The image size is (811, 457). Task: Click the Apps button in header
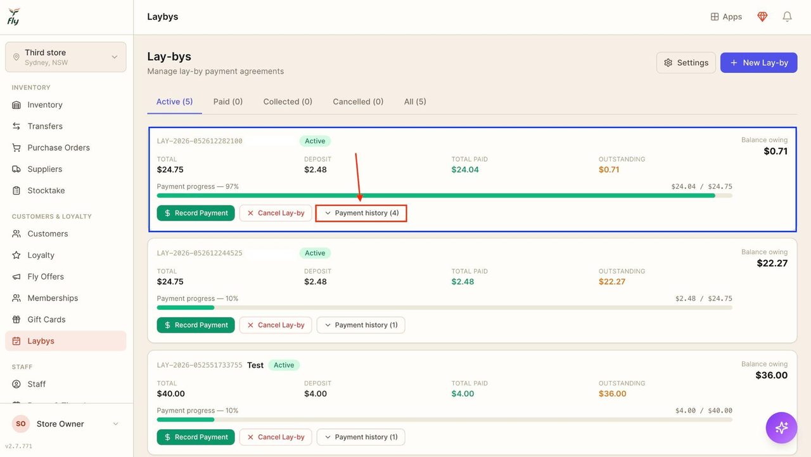coord(726,17)
